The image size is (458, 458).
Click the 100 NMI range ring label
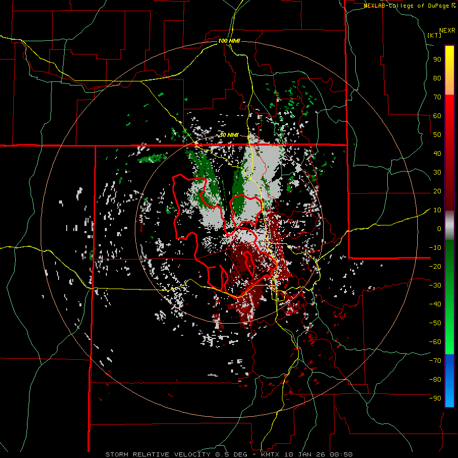[x=229, y=41]
